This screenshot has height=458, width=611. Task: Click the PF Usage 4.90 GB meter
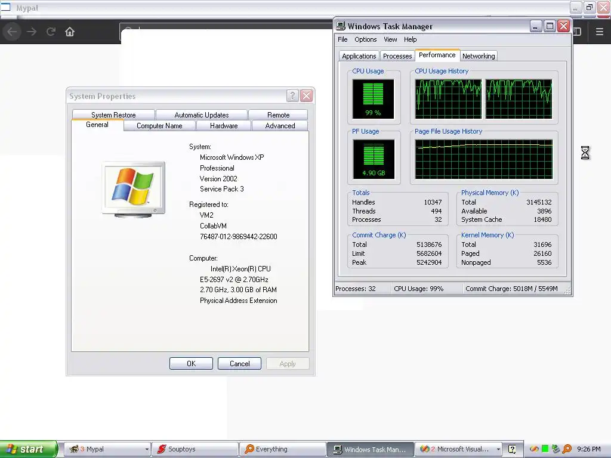(374, 159)
